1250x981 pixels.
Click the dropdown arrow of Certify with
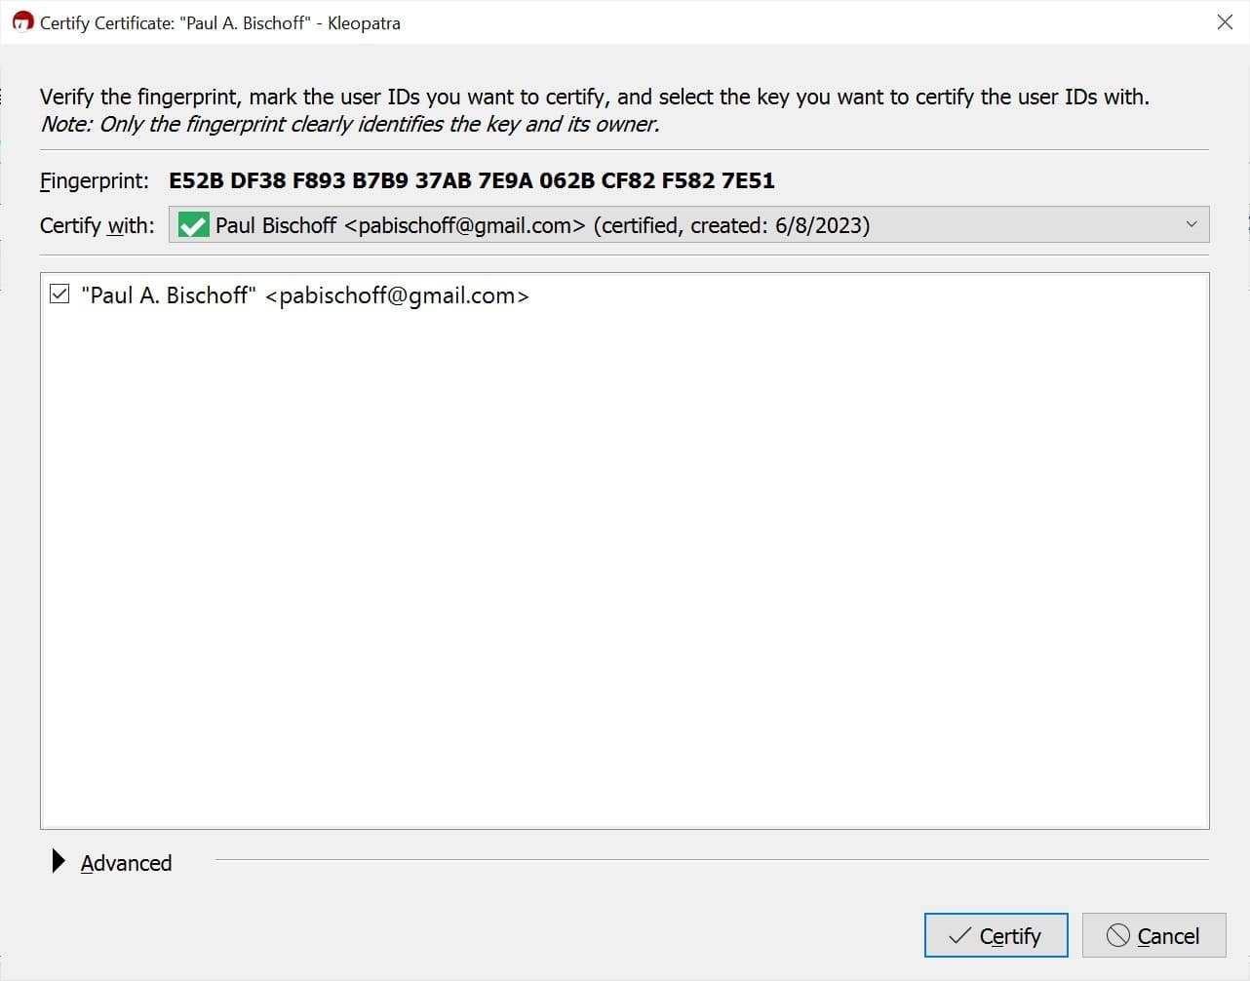(x=1191, y=224)
